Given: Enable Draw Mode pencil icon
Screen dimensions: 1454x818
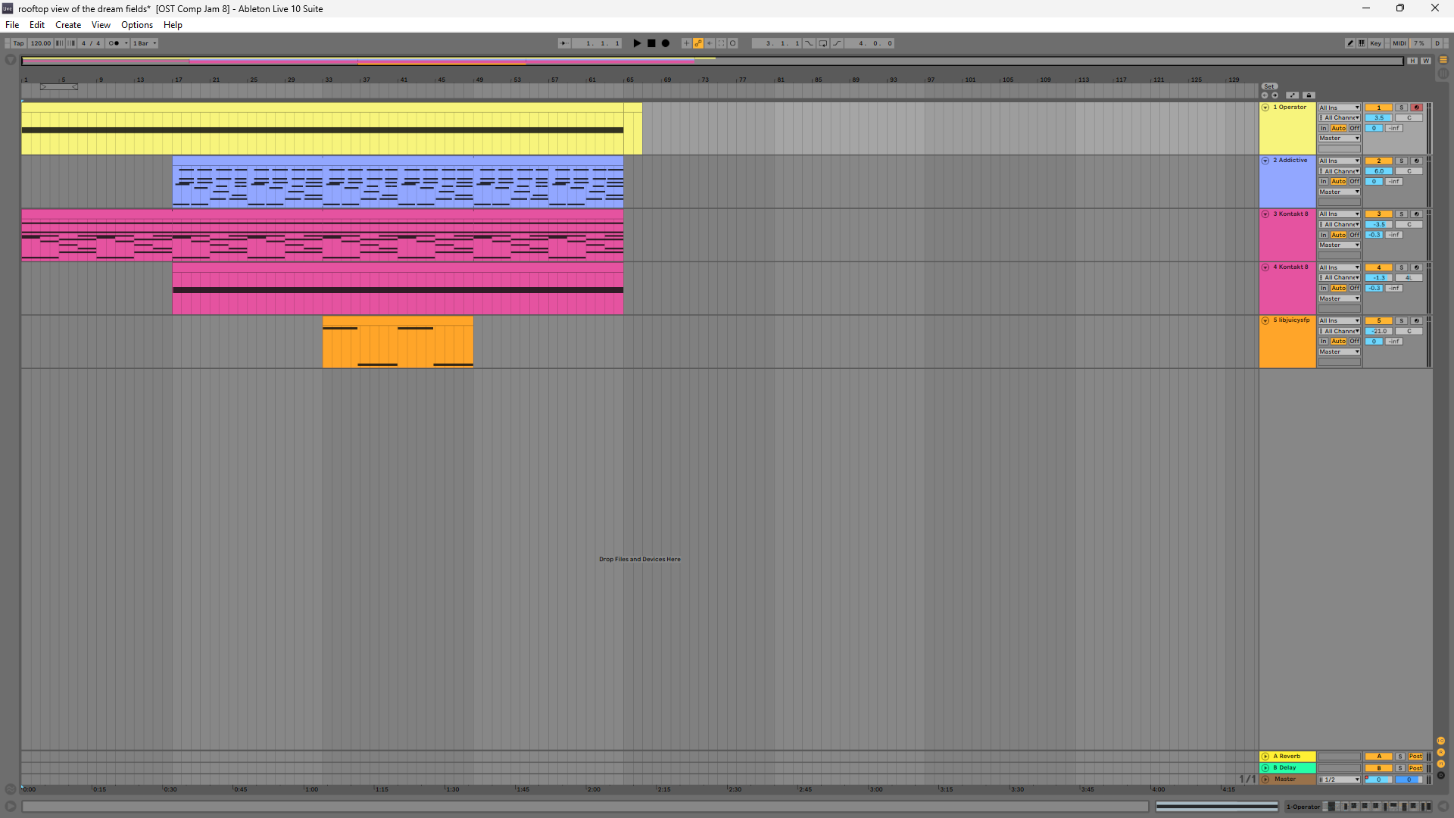Looking at the screenshot, I should [x=1349, y=43].
